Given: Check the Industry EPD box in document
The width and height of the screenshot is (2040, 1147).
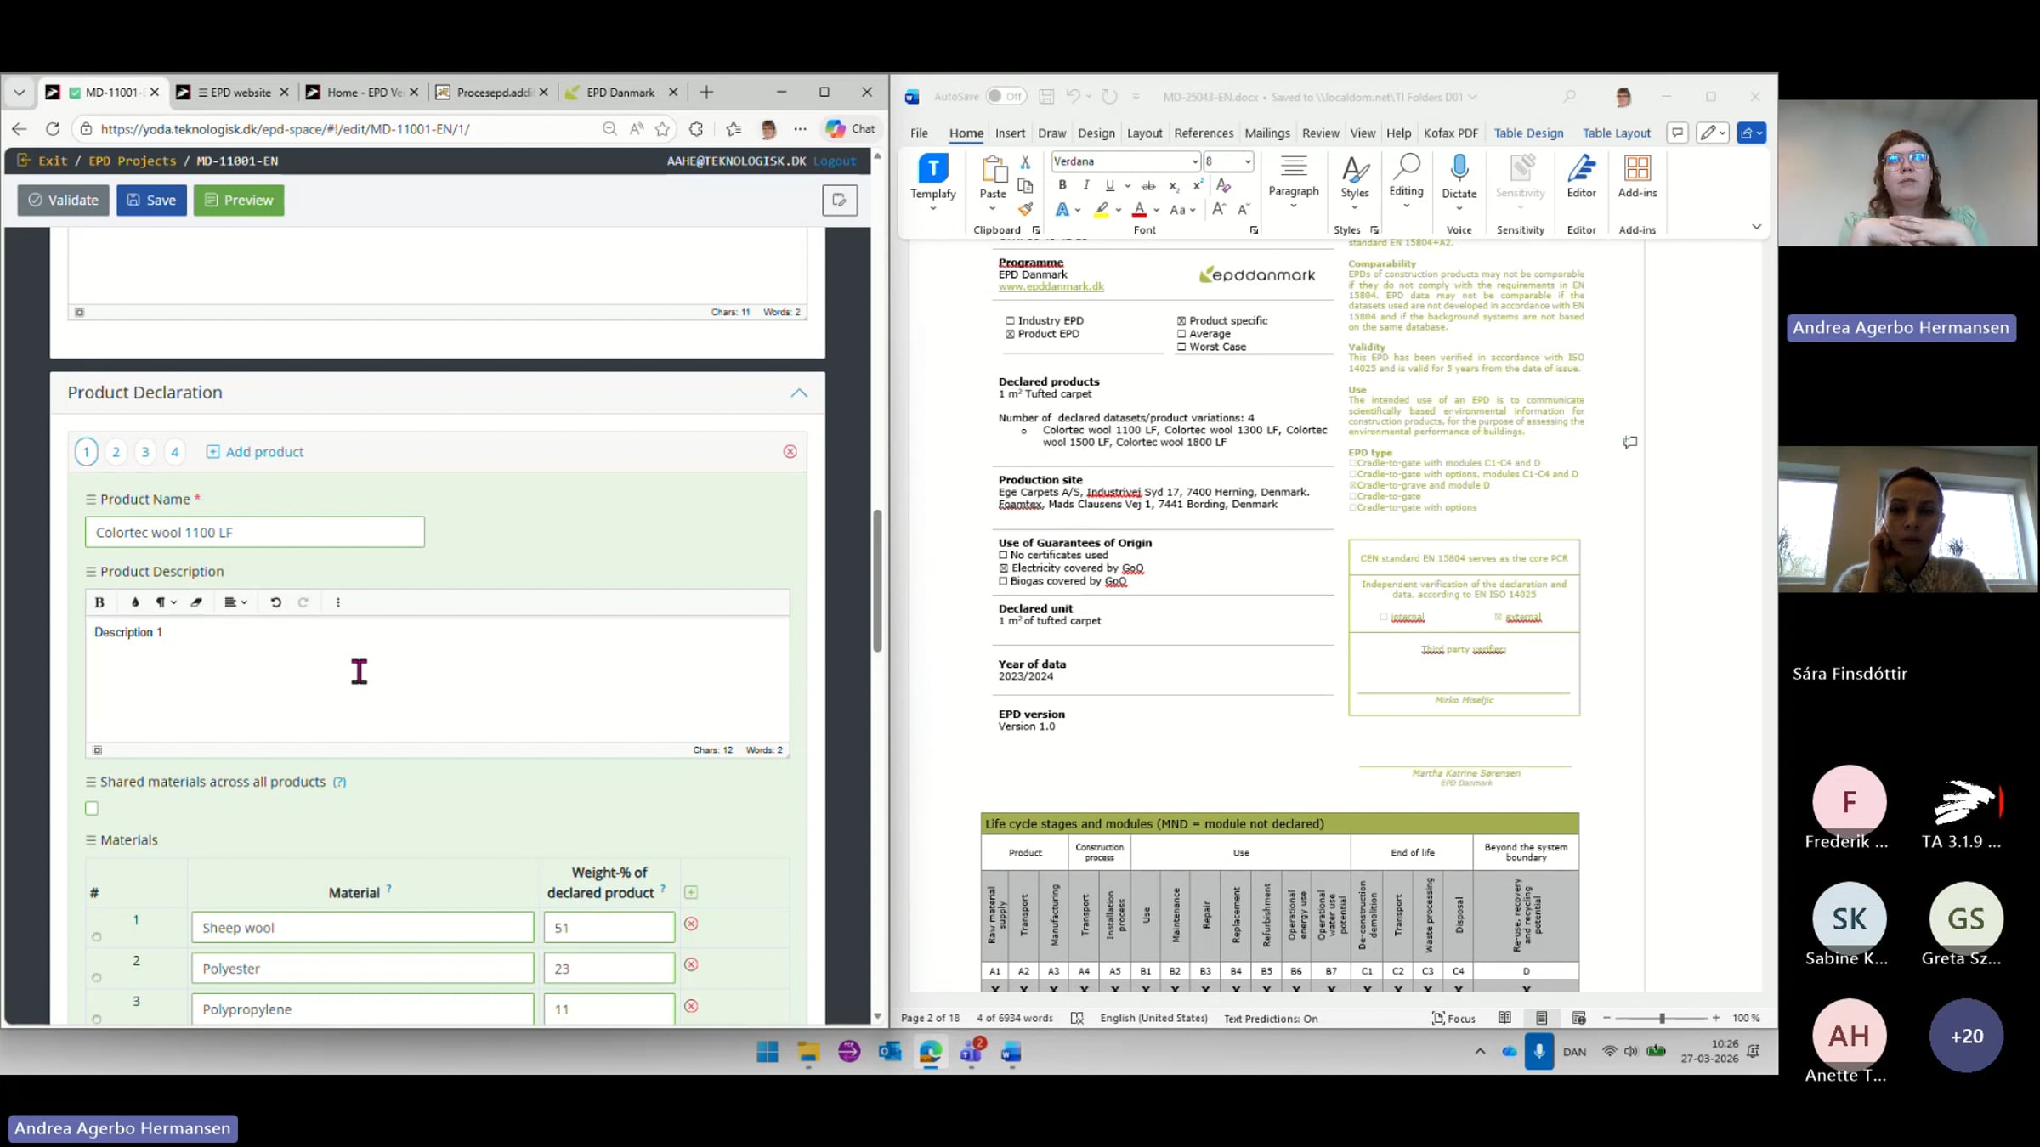Looking at the screenshot, I should tap(1011, 321).
